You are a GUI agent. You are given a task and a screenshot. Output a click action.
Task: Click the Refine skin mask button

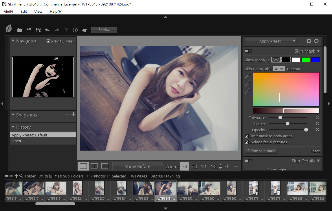[261, 151]
